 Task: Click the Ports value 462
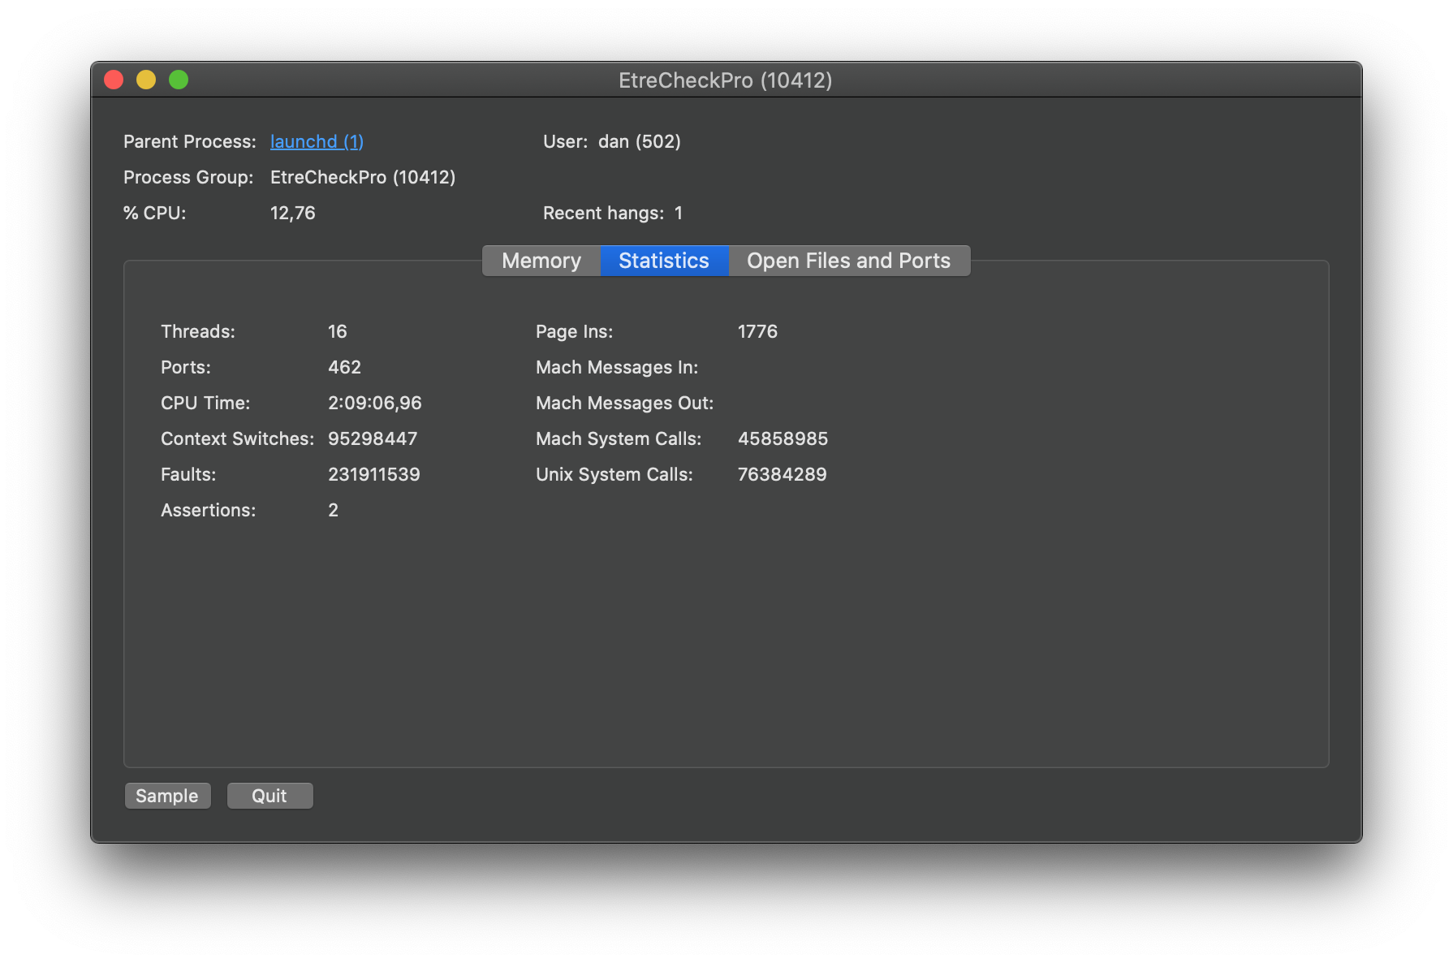click(x=344, y=367)
